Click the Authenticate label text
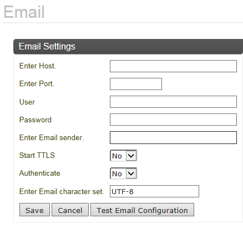 [40, 173]
